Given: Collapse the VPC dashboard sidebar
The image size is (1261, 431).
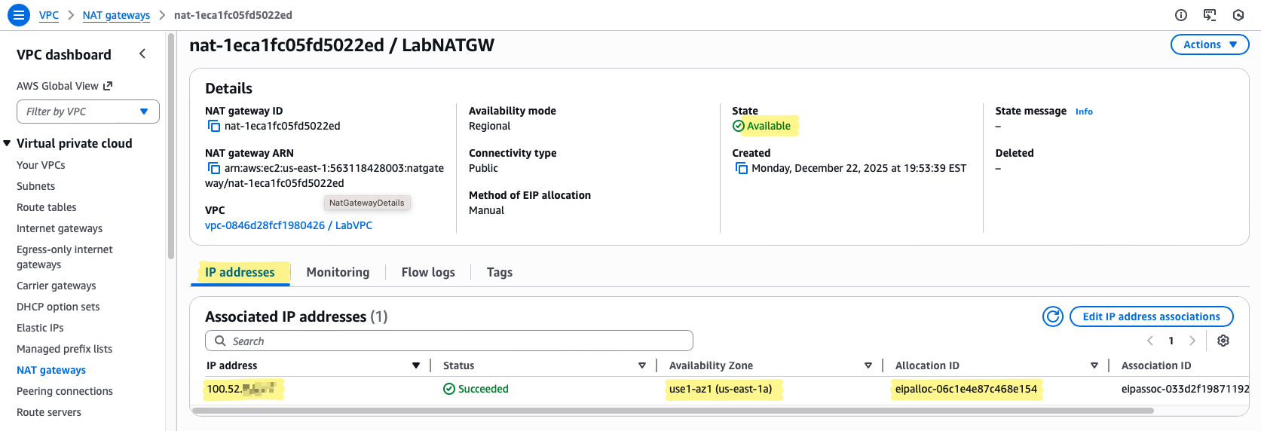Looking at the screenshot, I should [x=142, y=54].
